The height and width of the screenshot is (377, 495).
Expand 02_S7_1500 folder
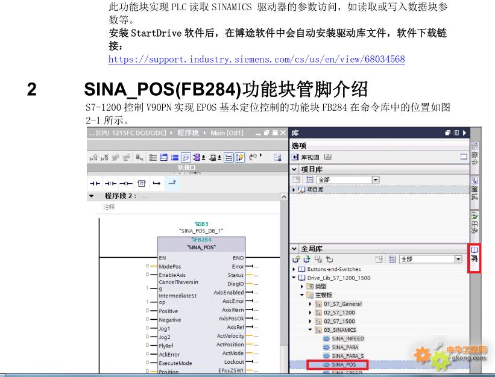pyautogui.click(x=310, y=321)
